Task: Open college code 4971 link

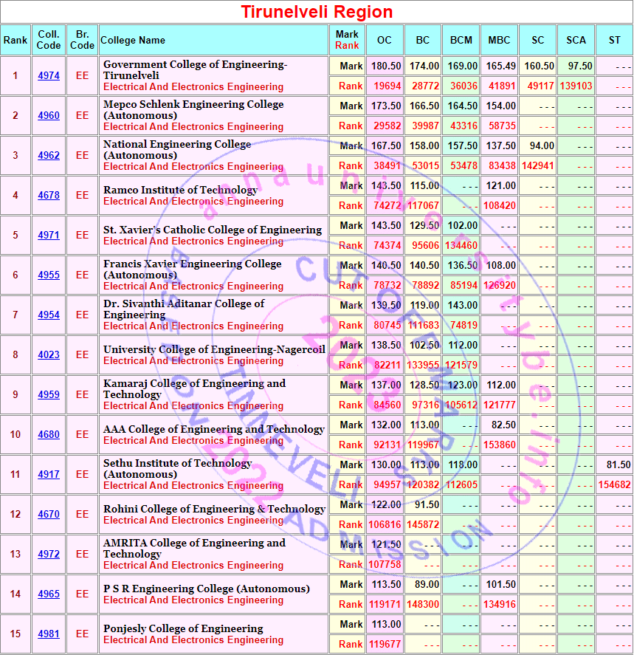Action: pos(49,236)
